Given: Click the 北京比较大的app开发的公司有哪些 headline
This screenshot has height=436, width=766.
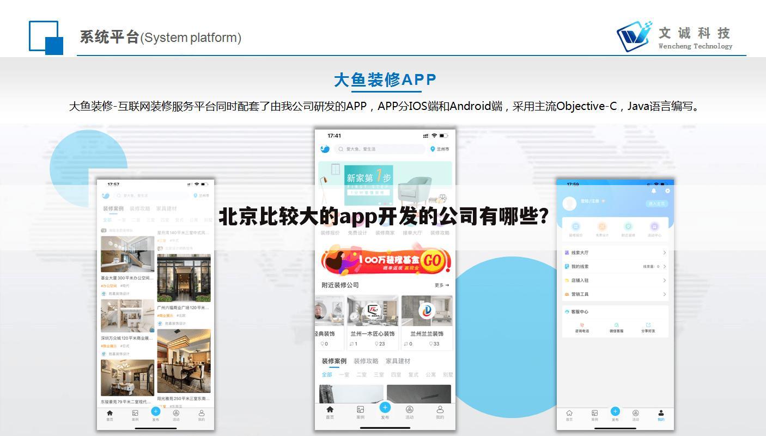Looking at the screenshot, I should (384, 217).
